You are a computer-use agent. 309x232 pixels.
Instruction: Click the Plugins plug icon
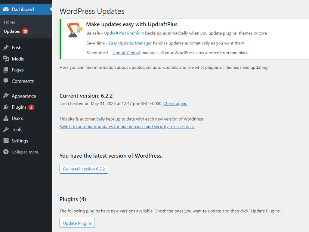point(5,107)
